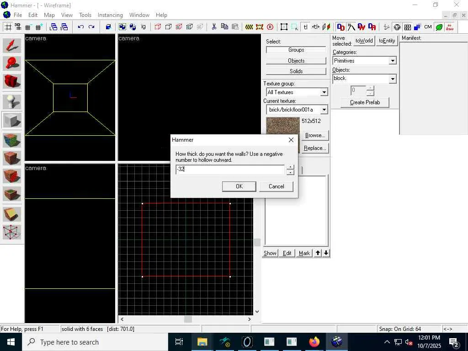This screenshot has height=351, width=468.
Task: Confirm wall thickness with OK button
Action: pyautogui.click(x=239, y=186)
